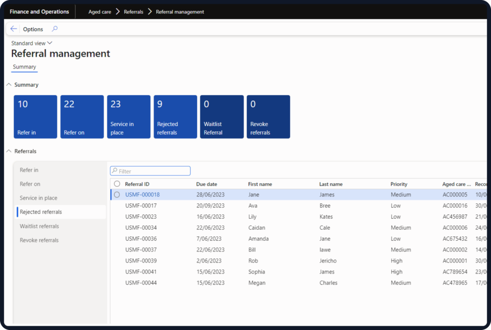
Task: Open the Refer in summary tile
Action: click(x=35, y=117)
